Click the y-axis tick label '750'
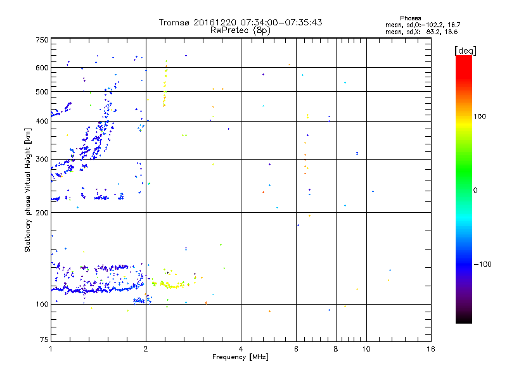The width and height of the screenshot is (507, 380). tap(42, 40)
